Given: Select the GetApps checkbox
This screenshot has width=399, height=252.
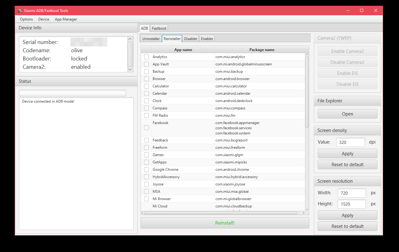Looking at the screenshot, I should [146, 162].
